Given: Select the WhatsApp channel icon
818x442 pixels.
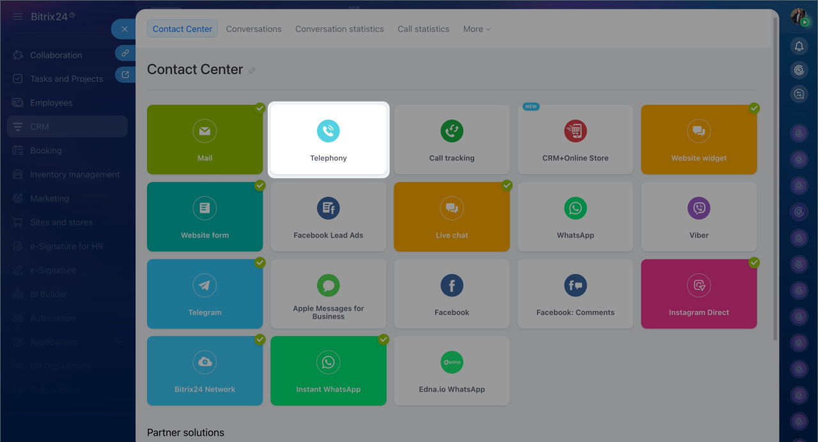Looking at the screenshot, I should [575, 208].
